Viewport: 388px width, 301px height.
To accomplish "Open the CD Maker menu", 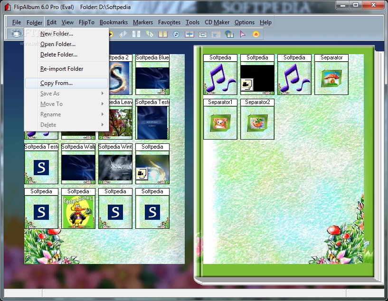I will (217, 22).
